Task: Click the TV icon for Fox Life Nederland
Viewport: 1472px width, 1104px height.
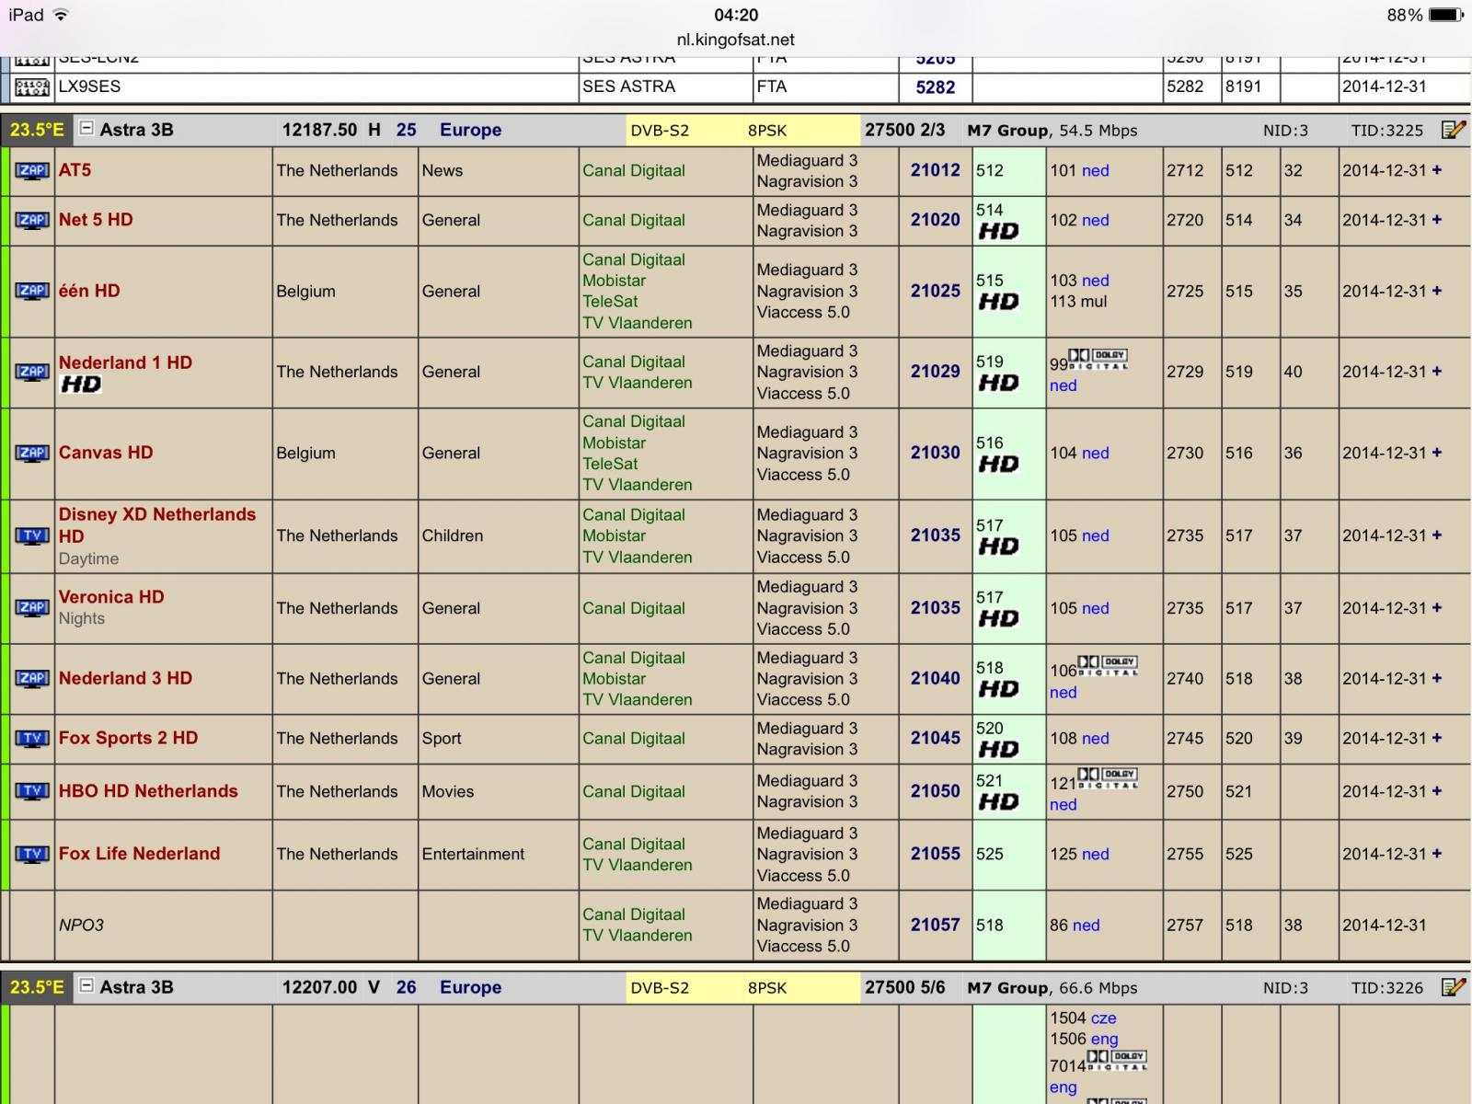Action: [x=32, y=855]
